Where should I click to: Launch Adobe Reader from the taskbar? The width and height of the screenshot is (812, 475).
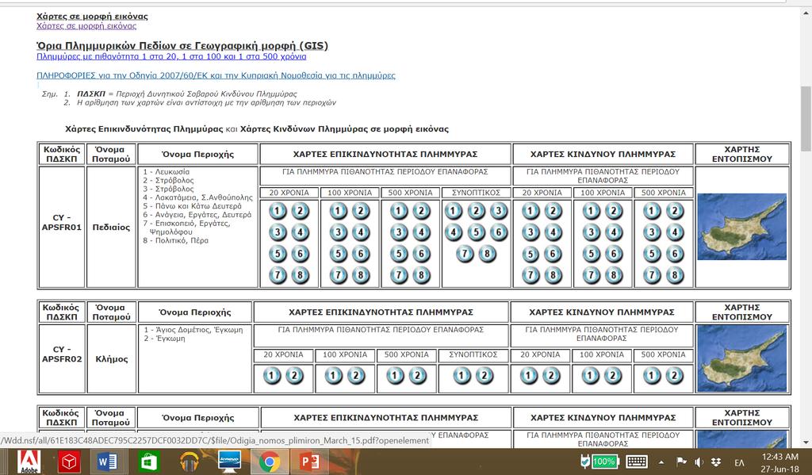point(29,462)
